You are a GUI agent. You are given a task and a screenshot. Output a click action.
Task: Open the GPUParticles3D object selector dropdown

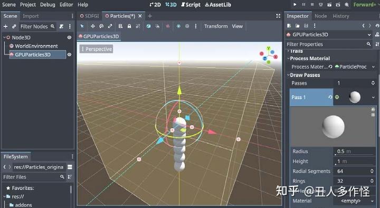pyautogui.click(x=329, y=35)
